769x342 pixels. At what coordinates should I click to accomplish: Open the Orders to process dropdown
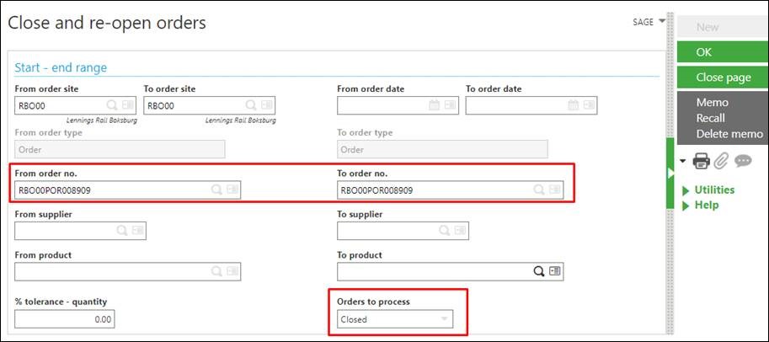[x=395, y=319]
